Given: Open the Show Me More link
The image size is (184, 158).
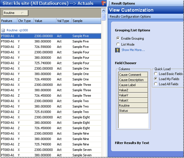Looking at the screenshot, I should (133, 50).
